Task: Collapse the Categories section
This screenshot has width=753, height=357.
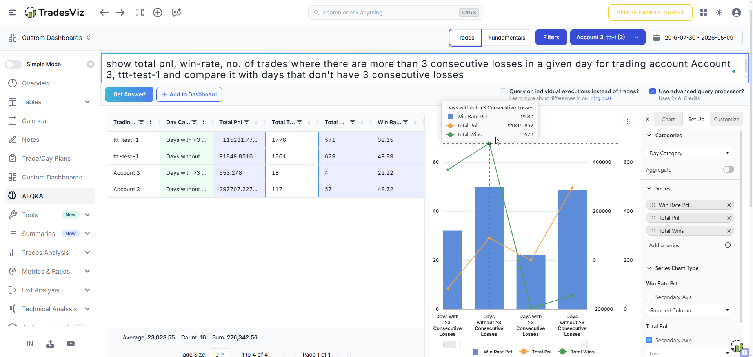Action: (649, 135)
